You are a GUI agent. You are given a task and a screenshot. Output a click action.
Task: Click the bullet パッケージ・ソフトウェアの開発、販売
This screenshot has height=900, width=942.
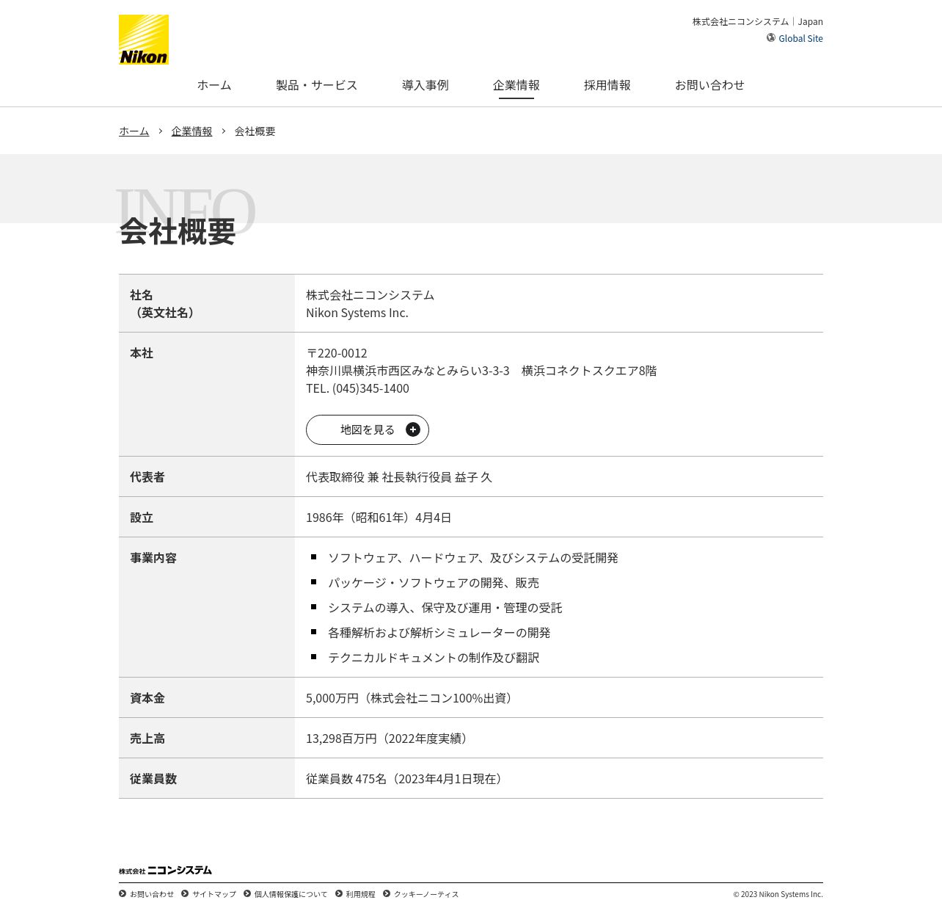[x=434, y=583]
